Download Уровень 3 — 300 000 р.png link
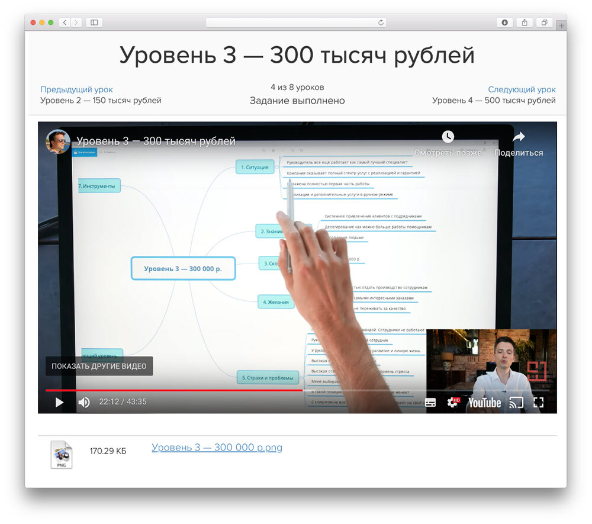Viewport: 592px width, 524px height. coord(217,448)
